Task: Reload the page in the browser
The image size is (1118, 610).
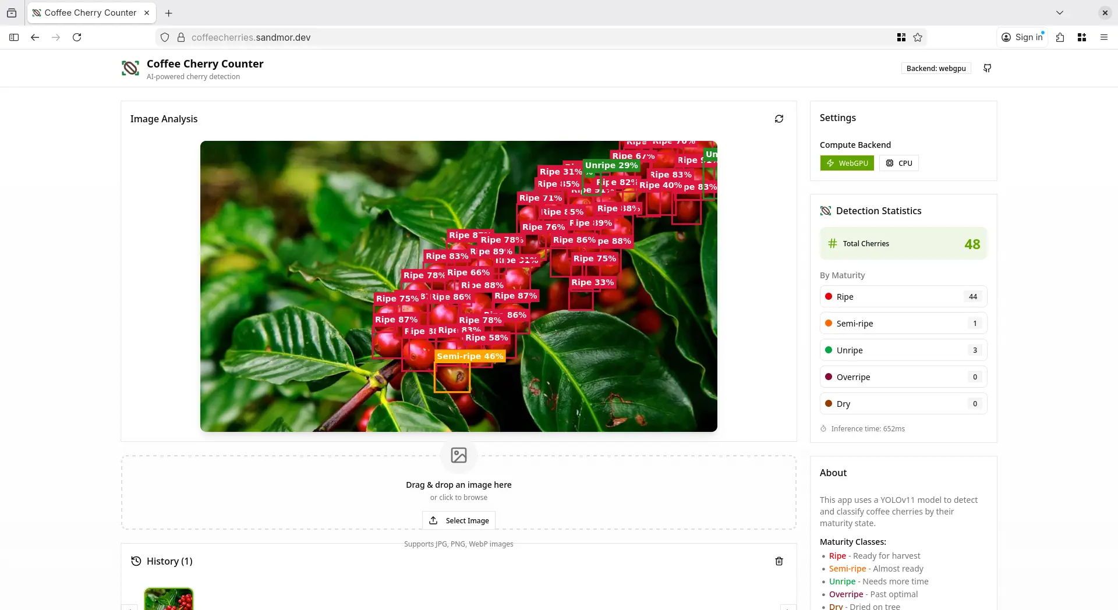Action: coord(77,37)
